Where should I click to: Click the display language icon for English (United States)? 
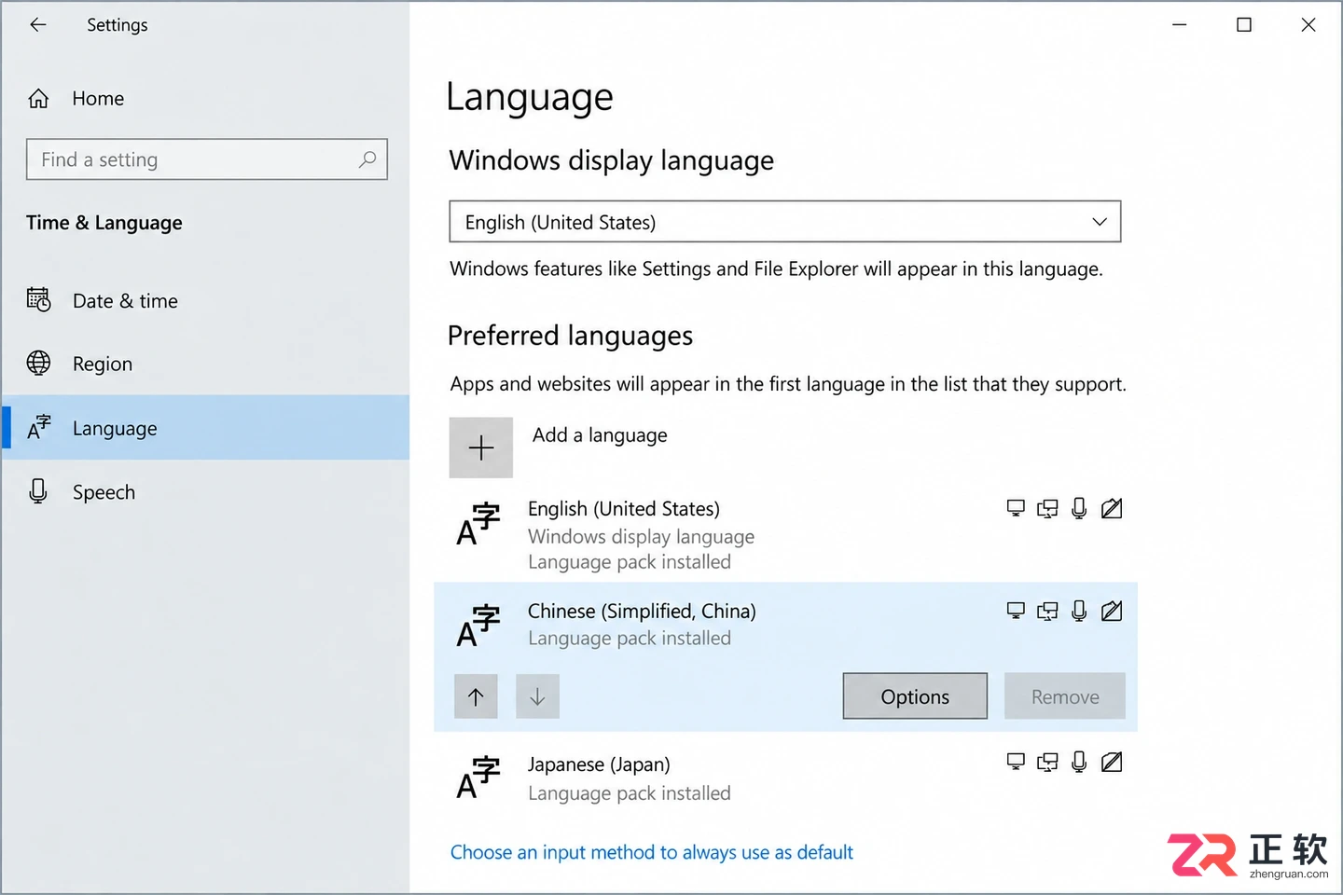click(1016, 508)
